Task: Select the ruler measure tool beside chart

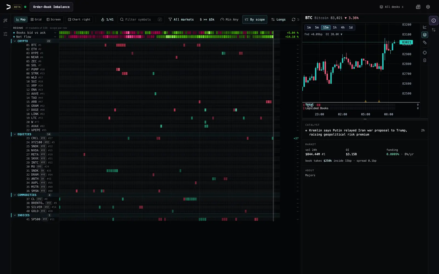Action: pos(425,42)
